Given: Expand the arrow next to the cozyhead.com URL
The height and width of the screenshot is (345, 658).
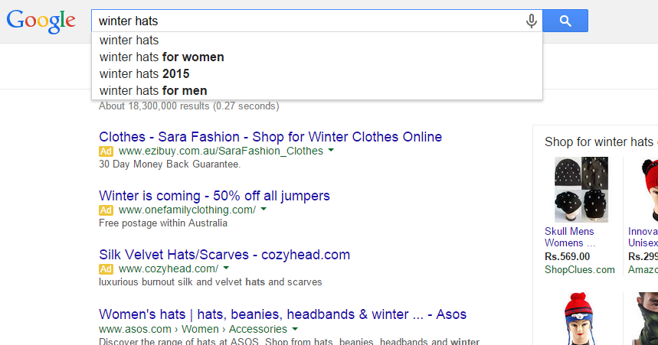Looking at the screenshot, I should point(226,268).
